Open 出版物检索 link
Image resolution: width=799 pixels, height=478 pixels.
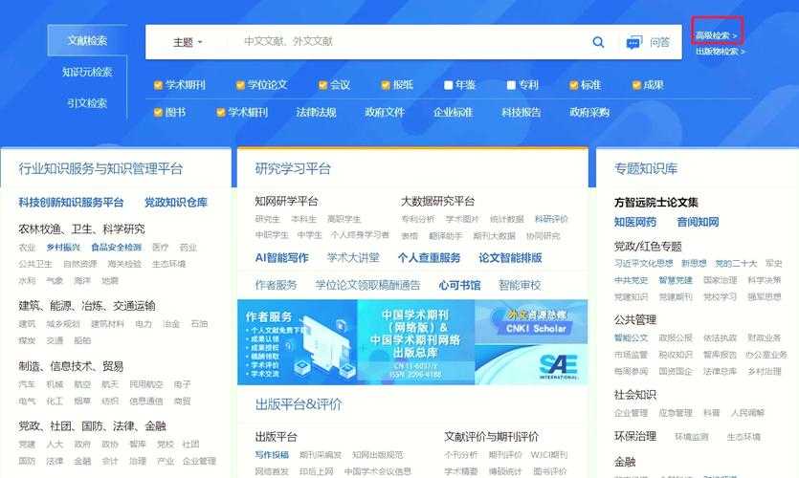[720, 52]
